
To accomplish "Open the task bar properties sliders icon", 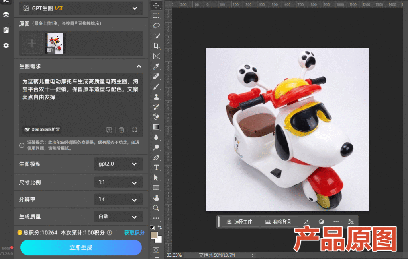I will tap(351, 222).
